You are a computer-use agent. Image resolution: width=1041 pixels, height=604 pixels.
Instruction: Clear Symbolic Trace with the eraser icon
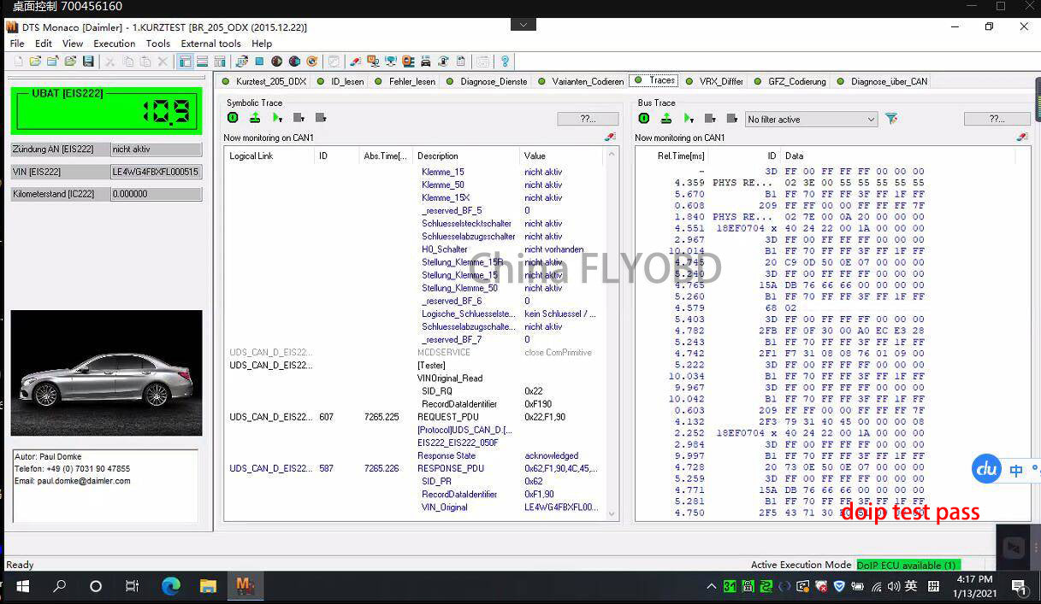[x=609, y=137]
